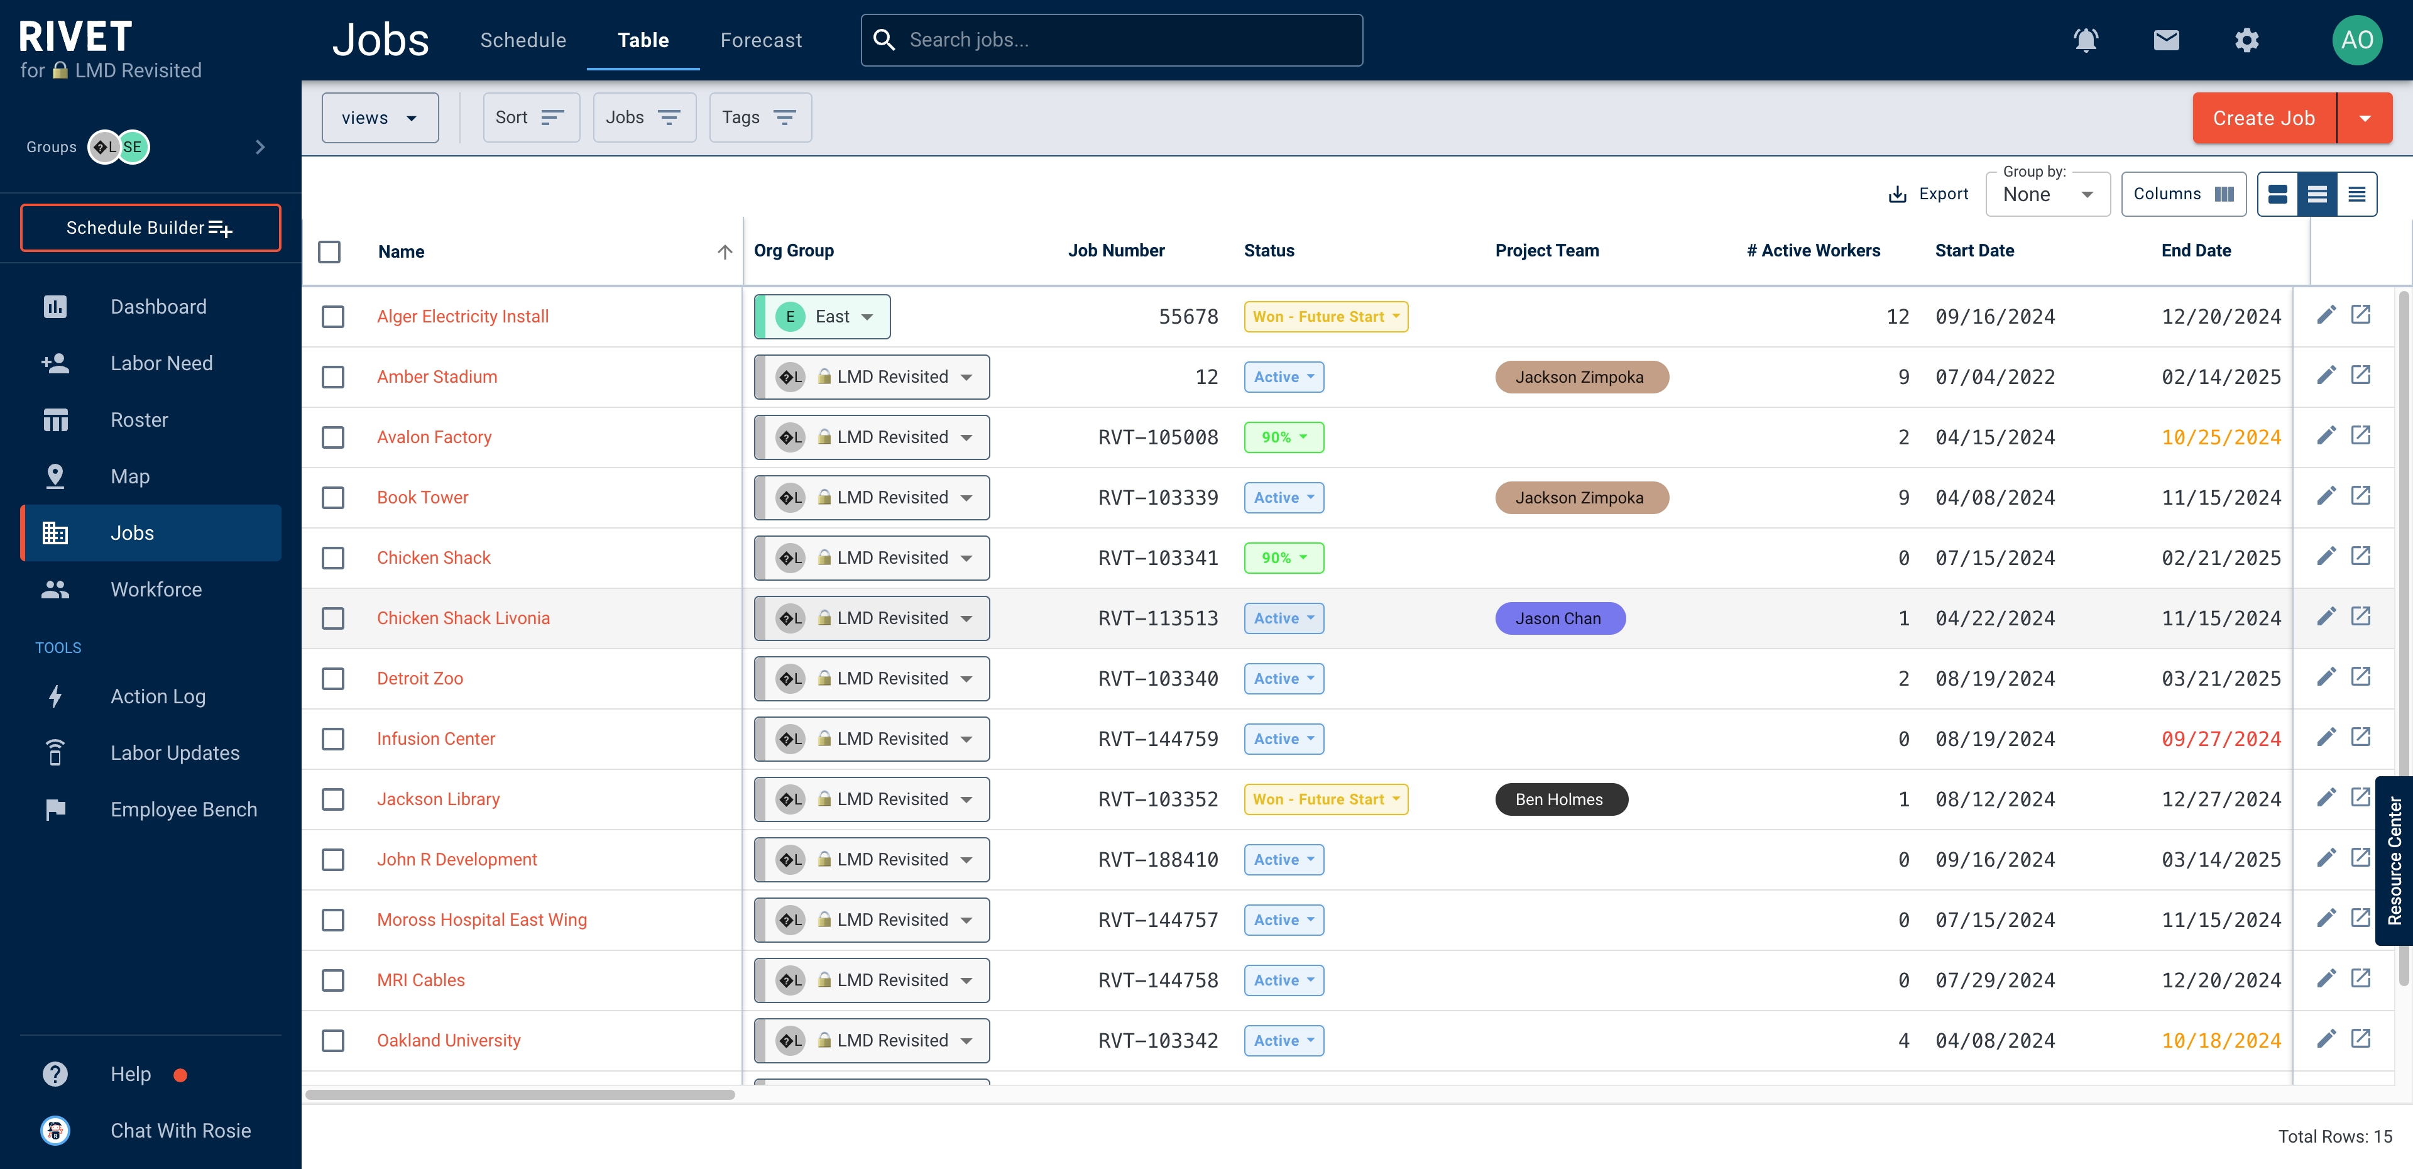This screenshot has width=2413, height=1169.
Task: Open the Tags filter menu
Action: click(760, 118)
